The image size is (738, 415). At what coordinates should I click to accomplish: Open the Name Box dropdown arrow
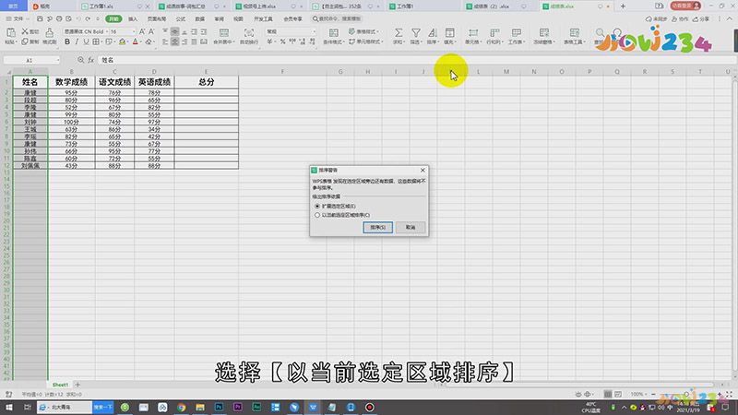point(58,60)
